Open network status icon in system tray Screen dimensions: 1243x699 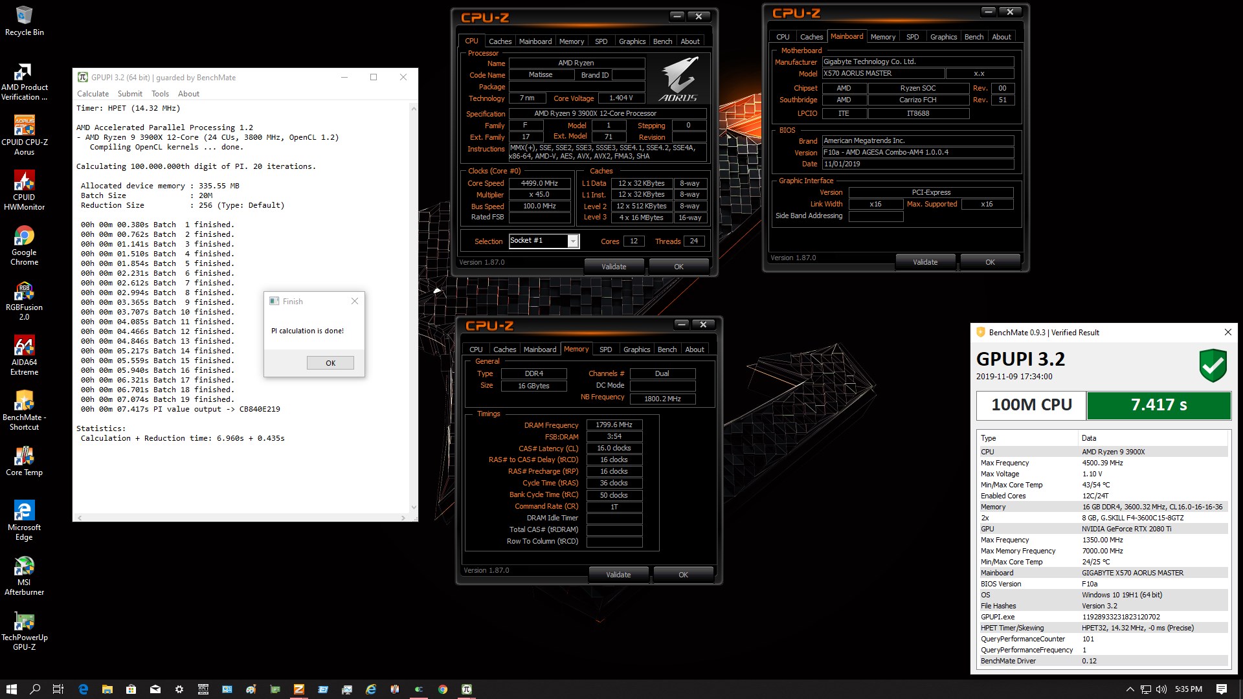click(x=1146, y=689)
